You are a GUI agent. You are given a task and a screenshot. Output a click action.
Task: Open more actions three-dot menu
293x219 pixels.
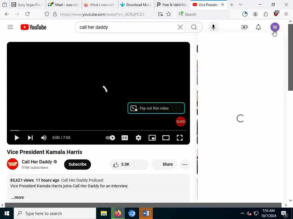pyautogui.click(x=185, y=164)
